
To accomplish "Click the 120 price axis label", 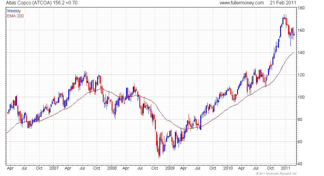I will [301, 75].
